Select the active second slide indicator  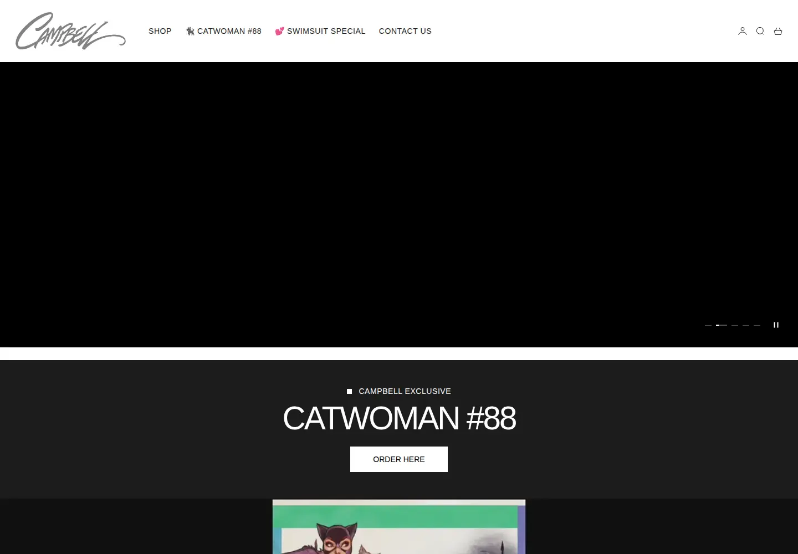coord(722,325)
